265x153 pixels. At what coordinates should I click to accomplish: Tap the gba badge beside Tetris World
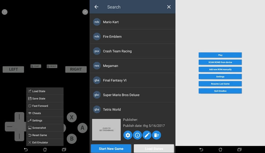[97, 109]
